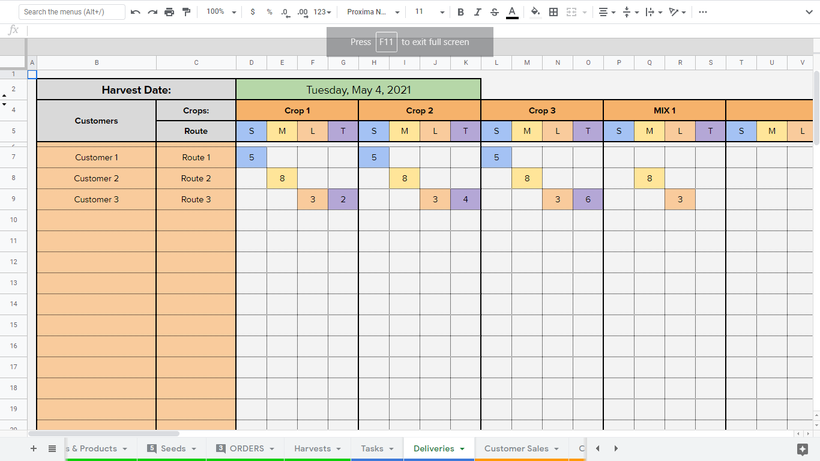Click the decrease decimal places icon
This screenshot has width=820, height=461.
[285, 12]
